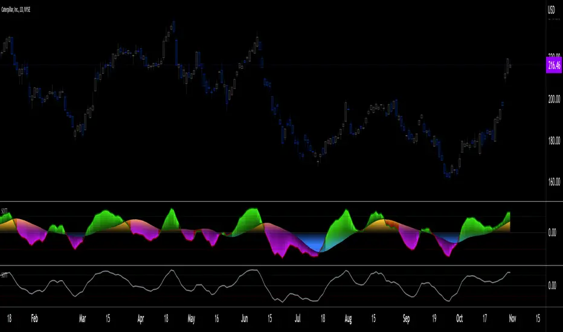Click the 18 date label between Jul and Aug
The width and height of the screenshot is (563, 332).
[323, 318]
